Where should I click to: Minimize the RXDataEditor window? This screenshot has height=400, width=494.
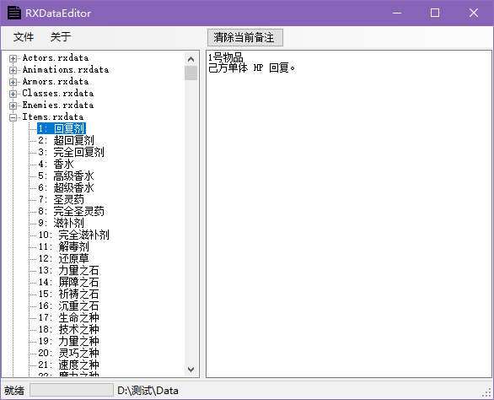pyautogui.click(x=397, y=13)
